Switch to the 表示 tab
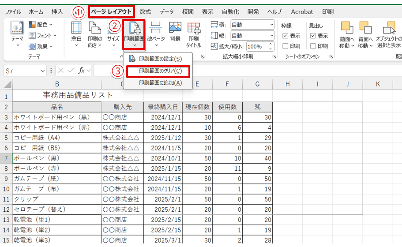 coord(207,12)
